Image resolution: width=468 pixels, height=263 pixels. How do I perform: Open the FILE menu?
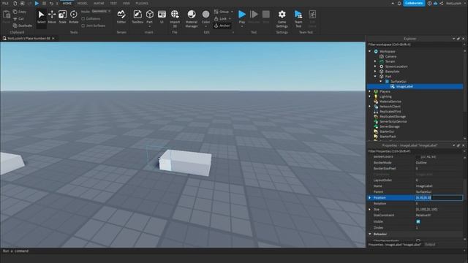[x=5, y=3]
